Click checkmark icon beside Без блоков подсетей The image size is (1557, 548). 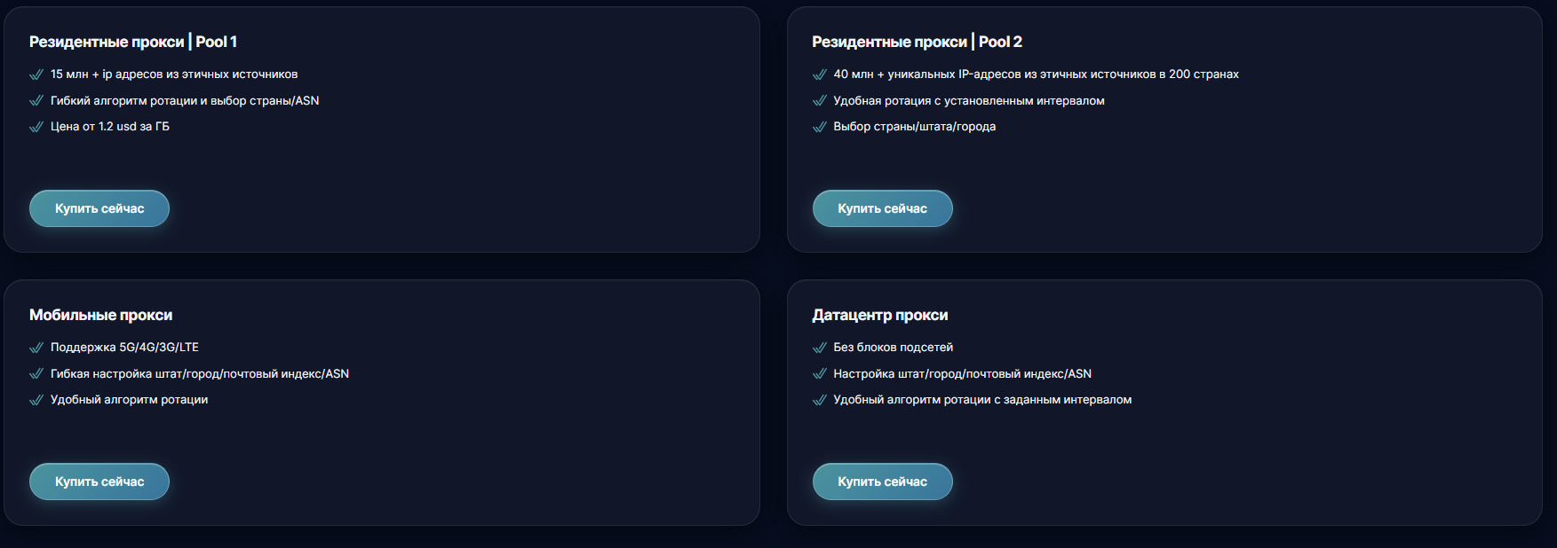click(x=820, y=348)
